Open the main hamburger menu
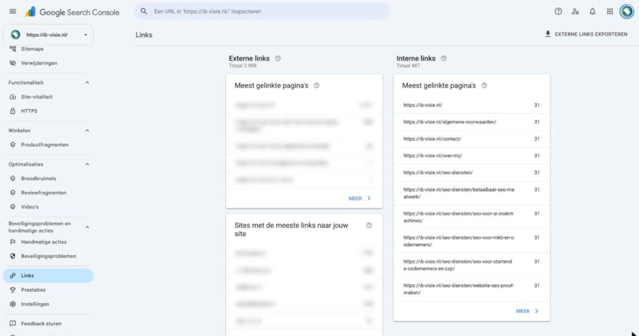The height and width of the screenshot is (336, 639). pyautogui.click(x=12, y=11)
